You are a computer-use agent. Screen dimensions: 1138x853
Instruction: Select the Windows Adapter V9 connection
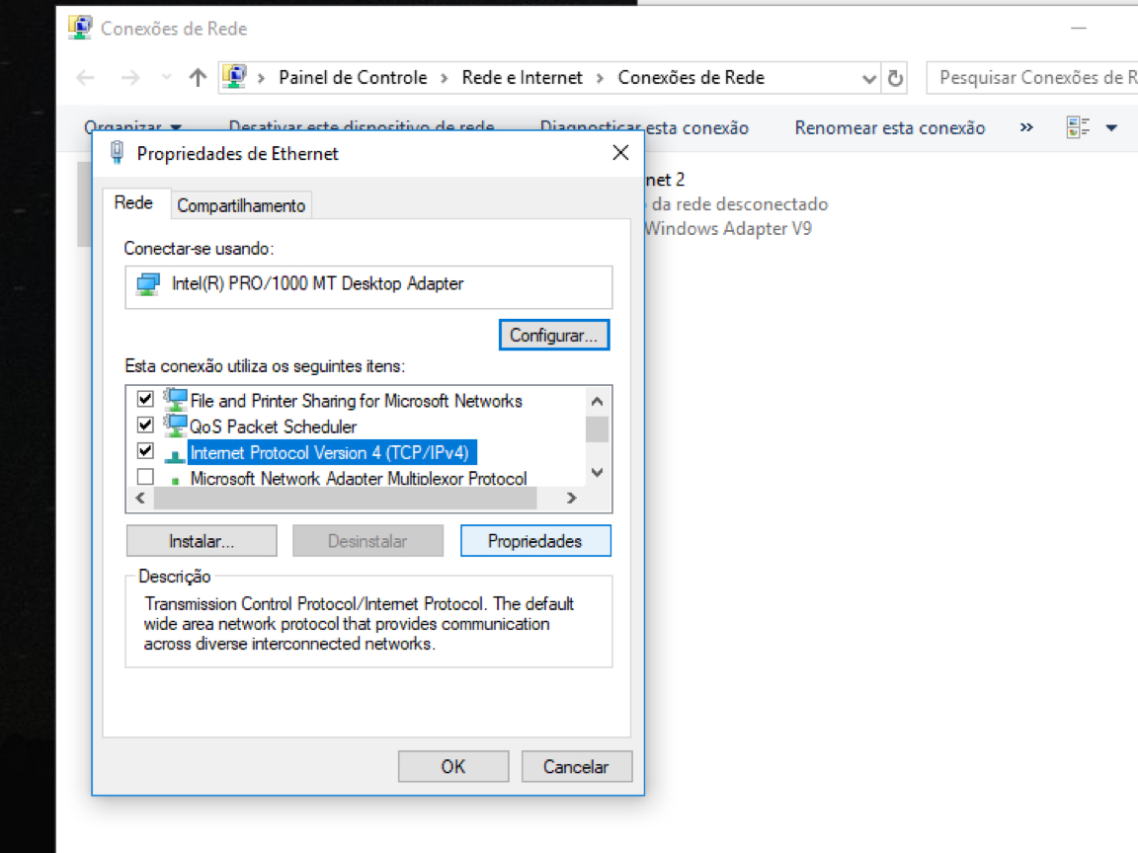737,203
